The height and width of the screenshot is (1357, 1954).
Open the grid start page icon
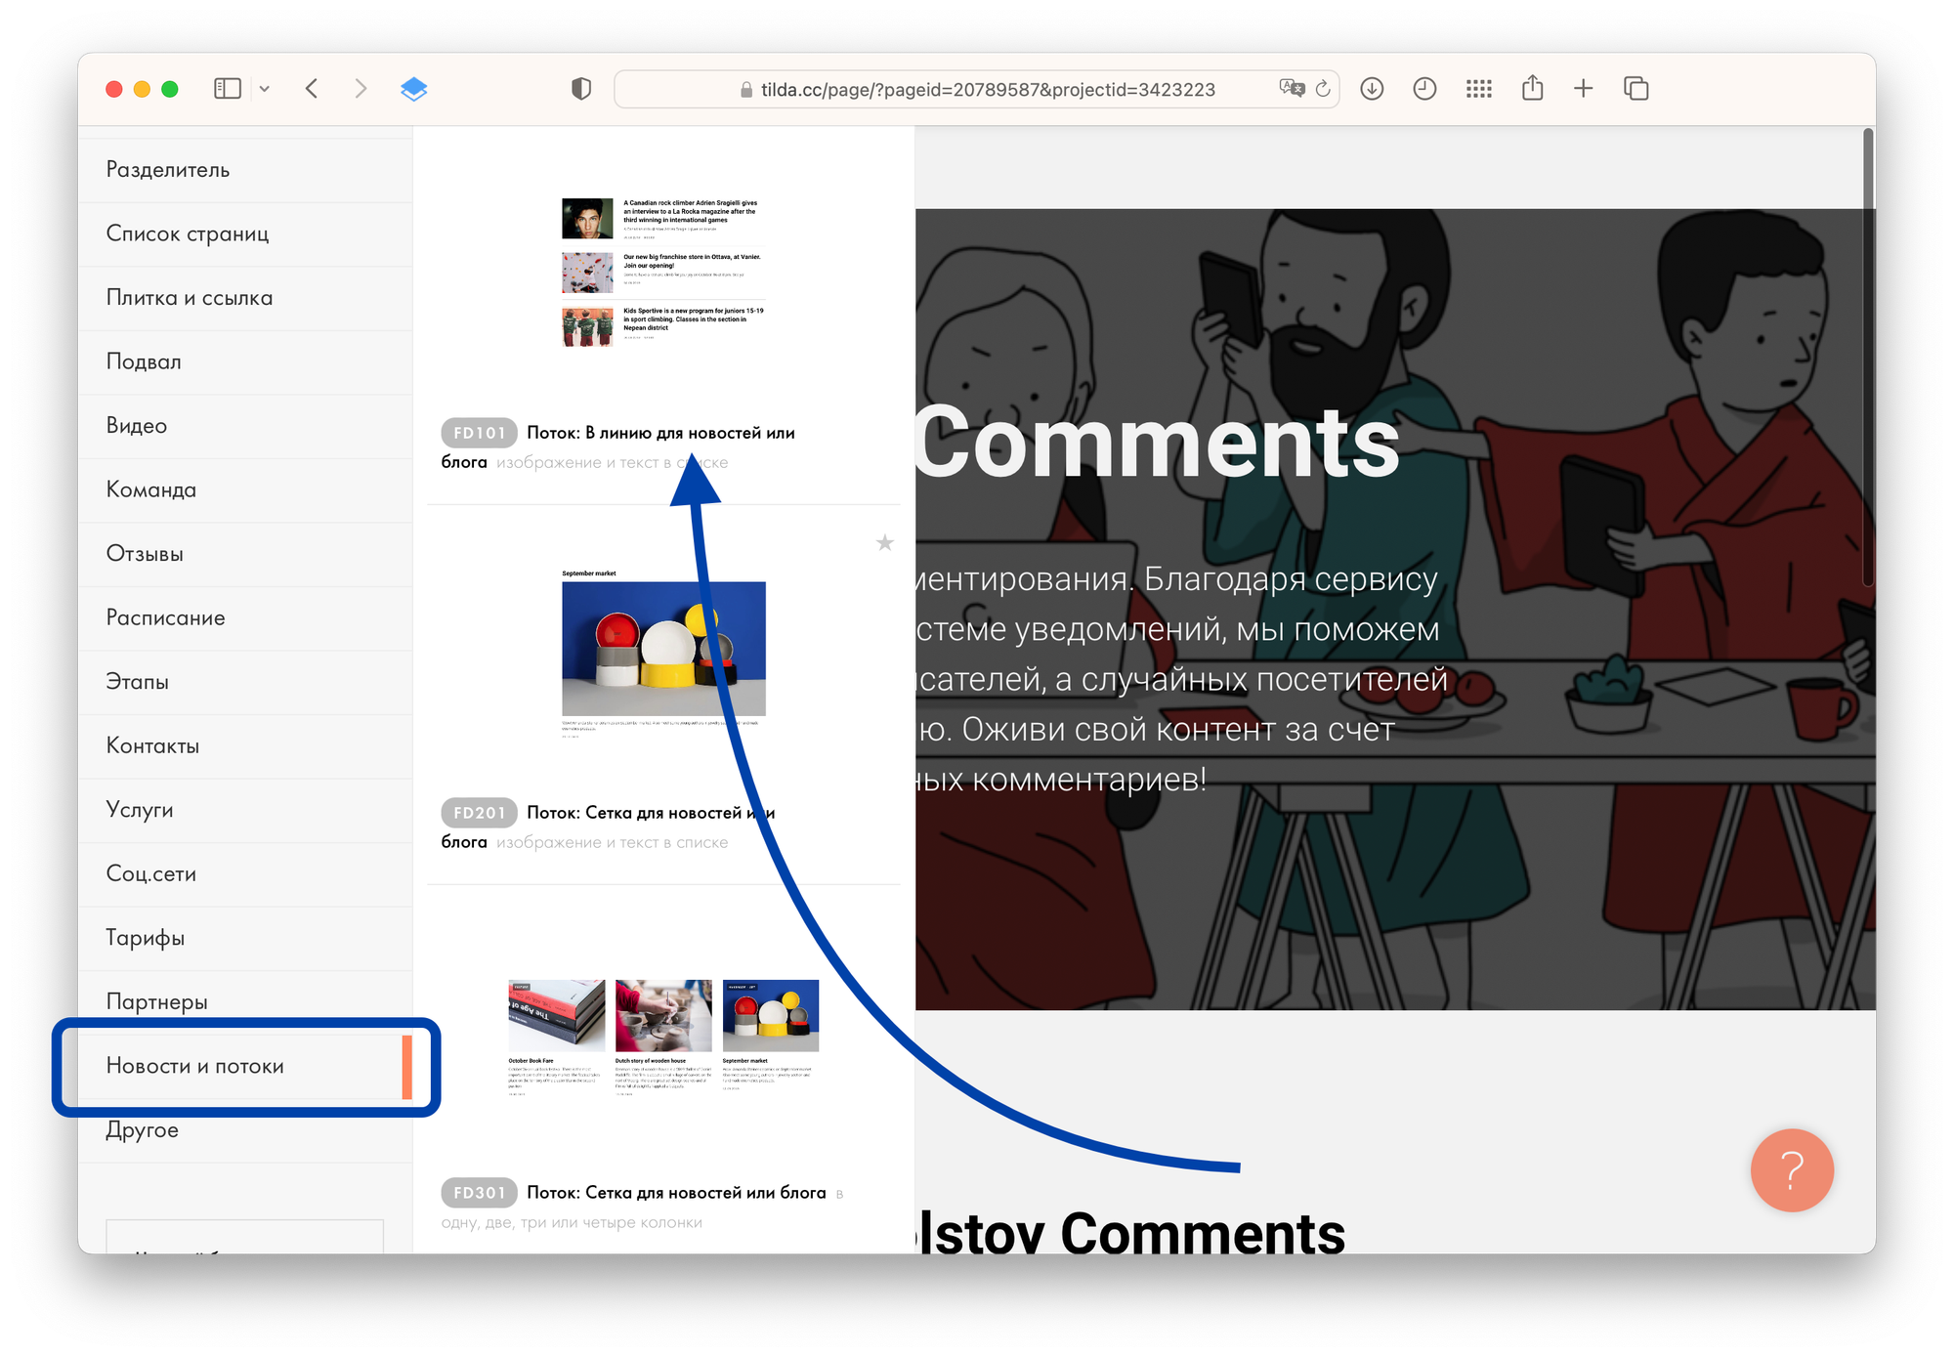(x=1479, y=89)
